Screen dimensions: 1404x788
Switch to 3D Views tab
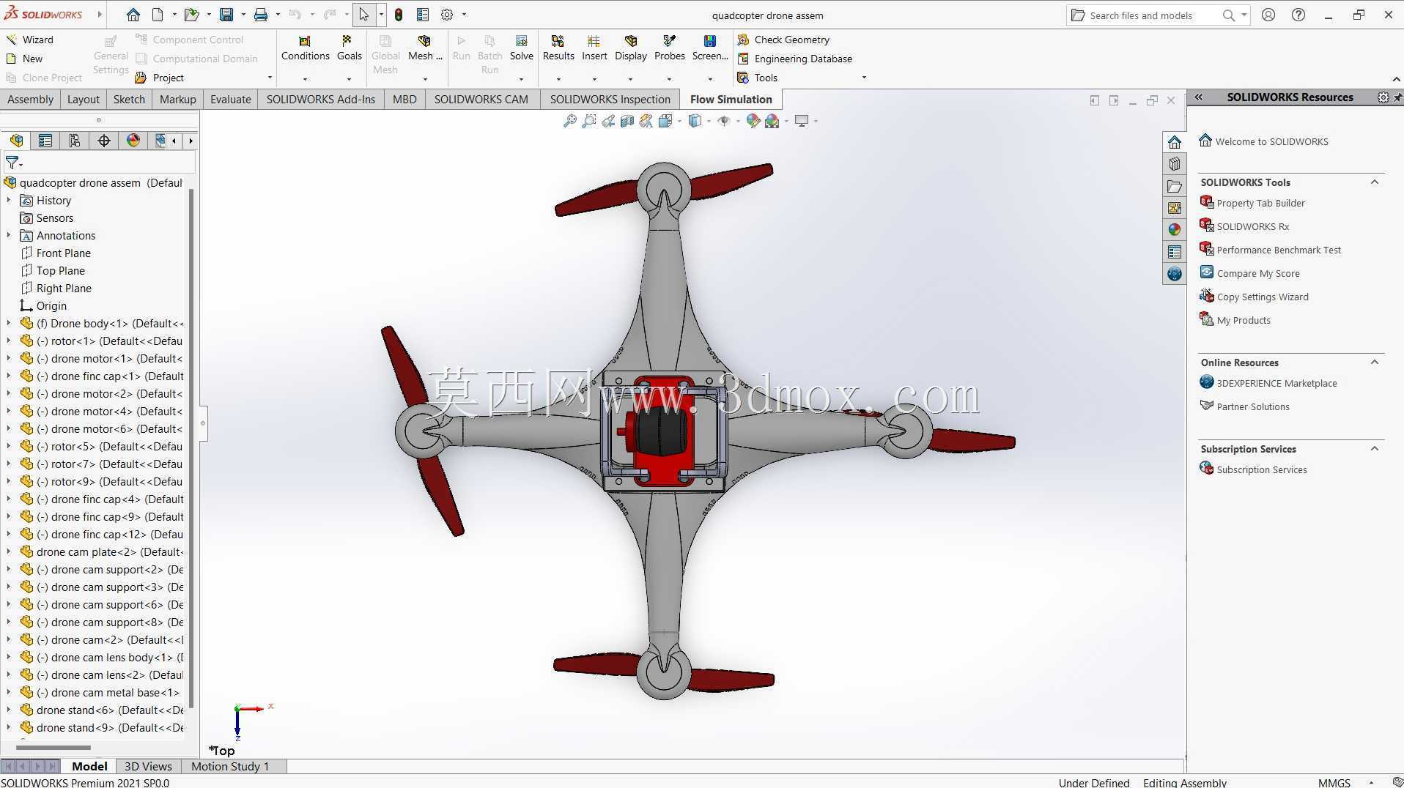(148, 766)
